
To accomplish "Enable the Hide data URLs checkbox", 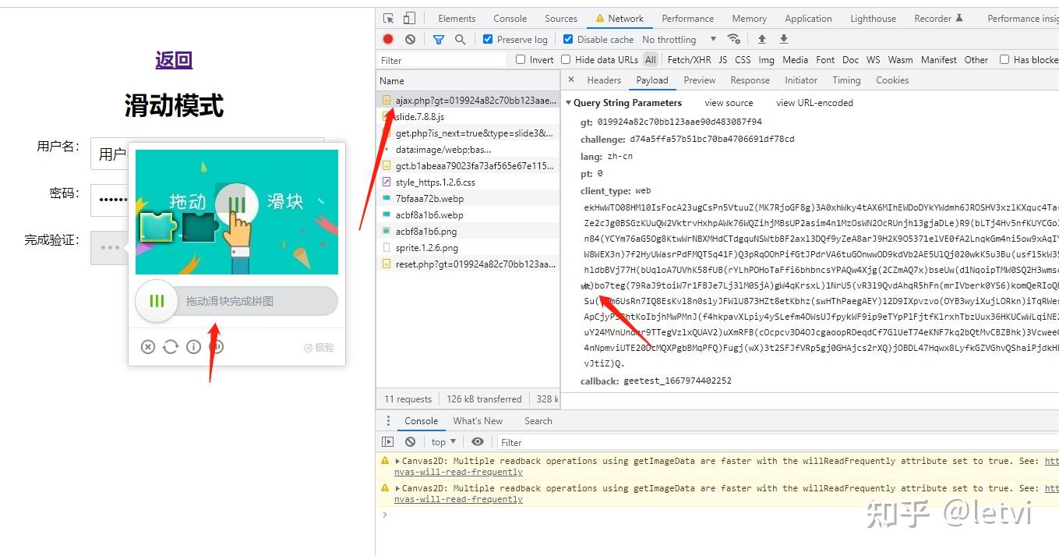I will pyautogui.click(x=567, y=59).
